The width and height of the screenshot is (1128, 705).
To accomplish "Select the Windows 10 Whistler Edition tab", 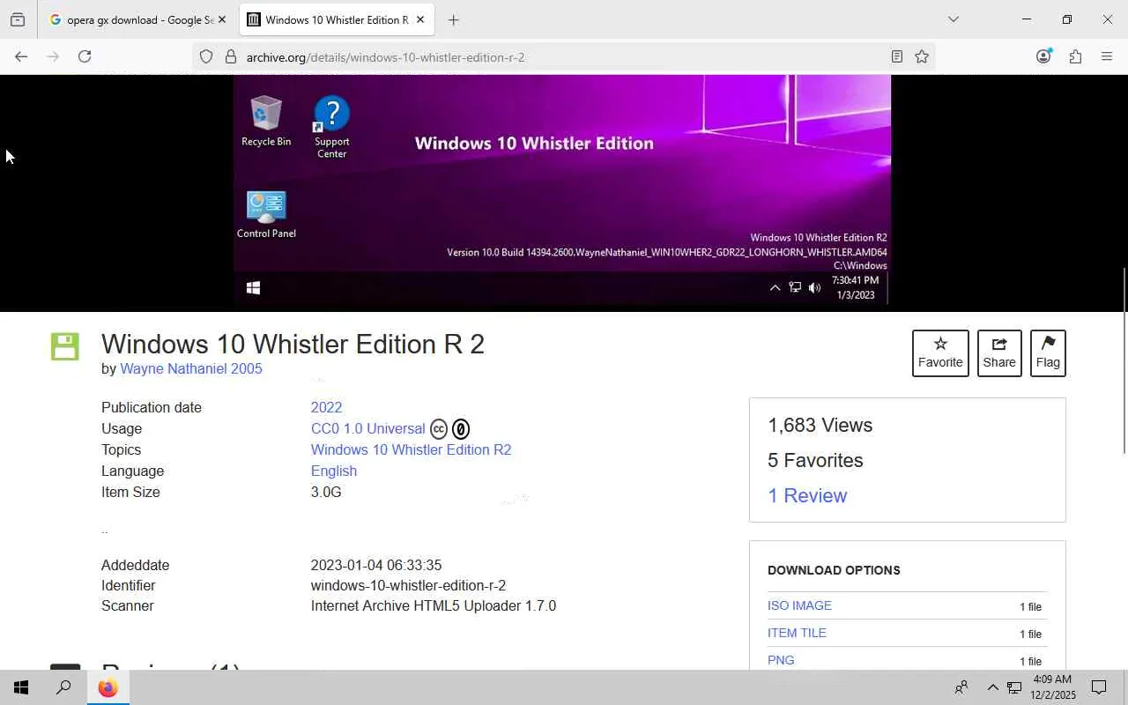I will coord(338,19).
